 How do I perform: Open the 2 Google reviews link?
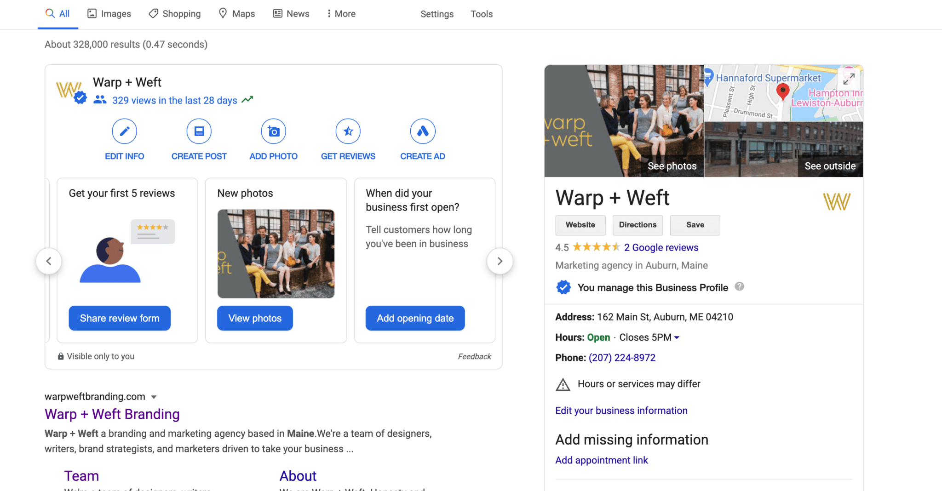coord(661,247)
